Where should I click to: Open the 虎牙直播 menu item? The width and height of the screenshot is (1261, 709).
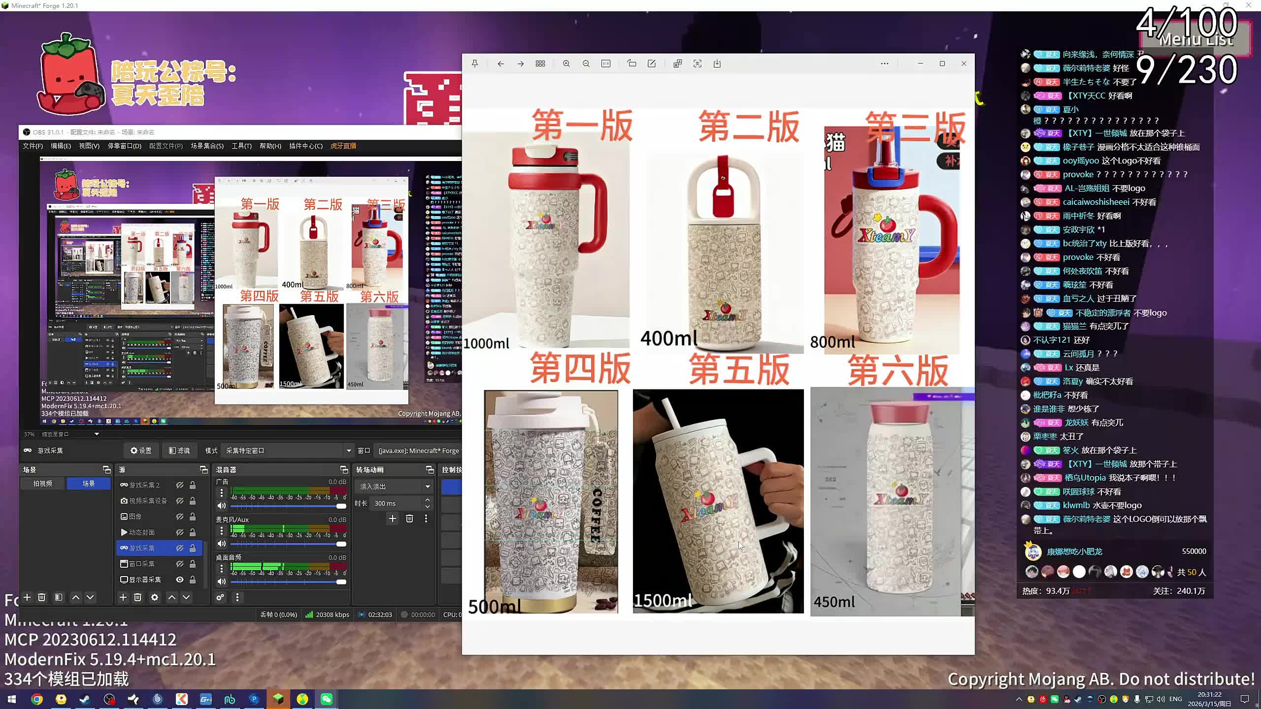coord(343,146)
